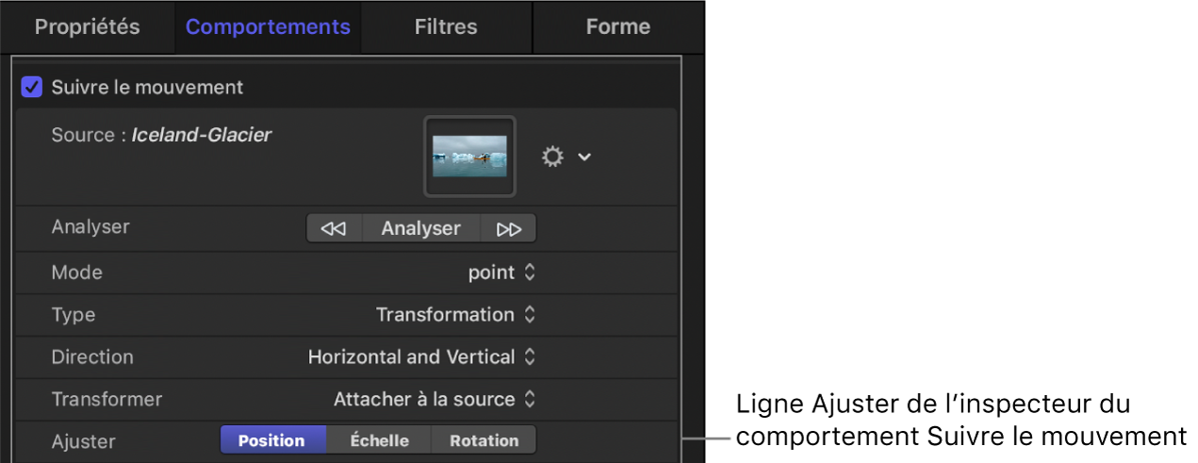Switch to the Forme tab

(x=617, y=26)
